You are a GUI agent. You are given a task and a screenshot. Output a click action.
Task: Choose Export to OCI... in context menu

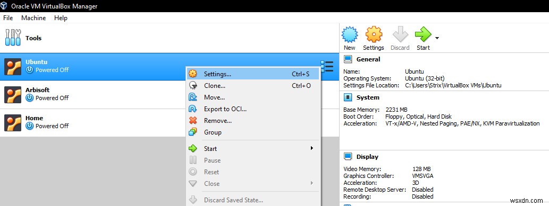[253, 109]
